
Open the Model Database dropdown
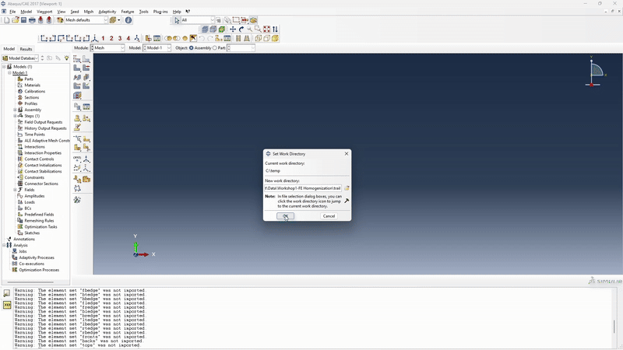pos(20,58)
